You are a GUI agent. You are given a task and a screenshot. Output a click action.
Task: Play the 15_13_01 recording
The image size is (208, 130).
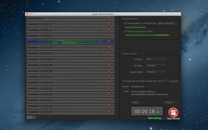59,41
